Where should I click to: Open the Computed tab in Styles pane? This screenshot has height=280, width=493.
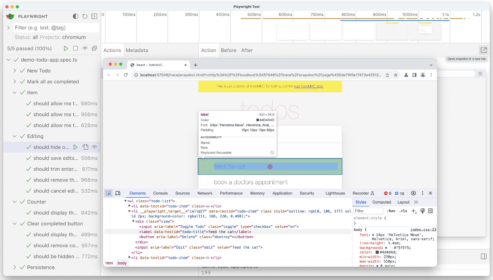382,202
